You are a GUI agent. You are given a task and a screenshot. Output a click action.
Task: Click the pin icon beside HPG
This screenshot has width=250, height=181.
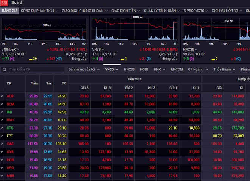pyautogui.click(x=2, y=168)
